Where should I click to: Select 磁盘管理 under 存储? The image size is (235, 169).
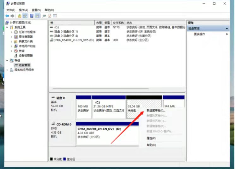click(24, 65)
